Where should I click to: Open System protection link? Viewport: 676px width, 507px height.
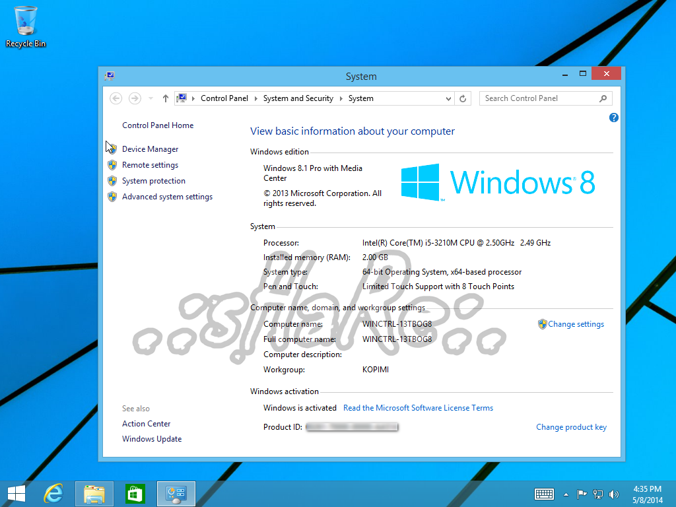click(153, 181)
